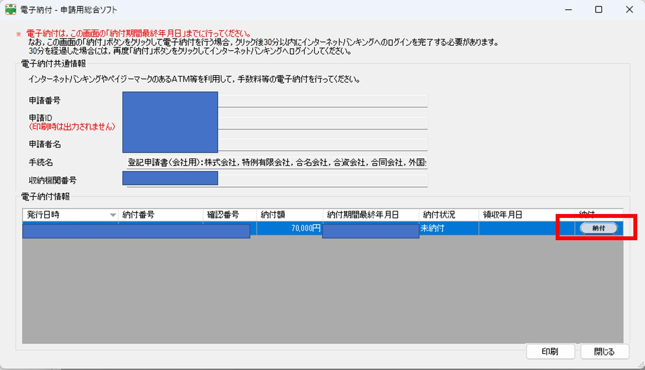The image size is (645, 370).
Task: Click the 印刷 print button
Action: click(550, 352)
